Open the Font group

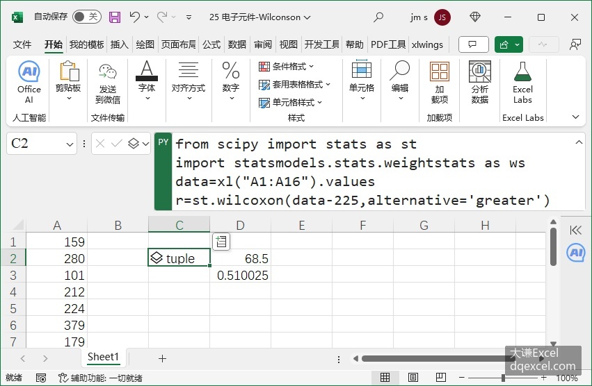click(147, 81)
